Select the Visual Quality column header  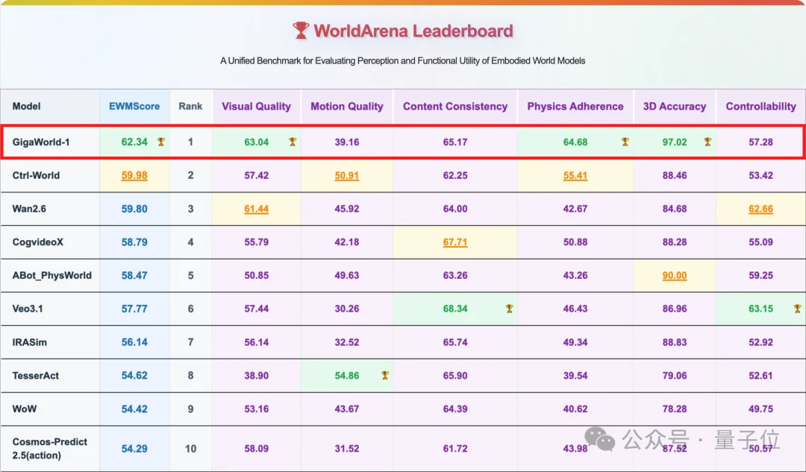(x=256, y=107)
